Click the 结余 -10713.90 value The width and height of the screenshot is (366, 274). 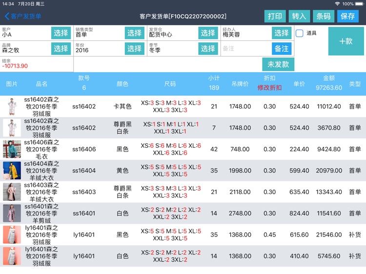pyautogui.click(x=15, y=66)
